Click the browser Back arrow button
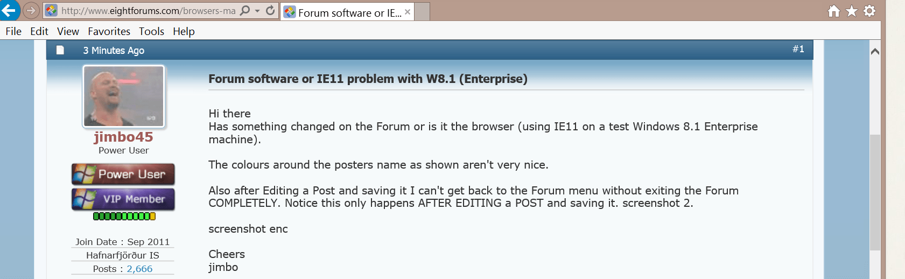The image size is (905, 279). (9, 10)
